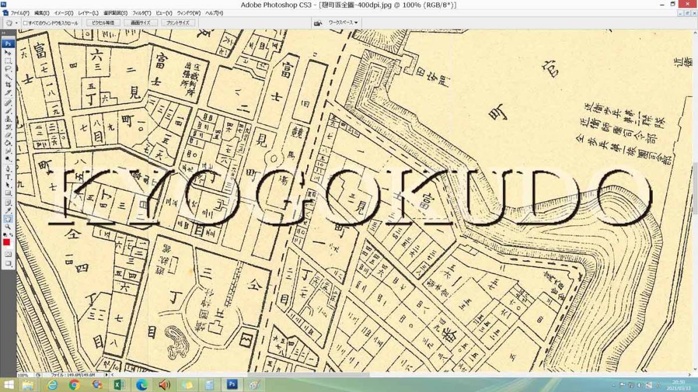Open Microsoft Edge from the taskbar
698x392 pixels.
coord(143,385)
